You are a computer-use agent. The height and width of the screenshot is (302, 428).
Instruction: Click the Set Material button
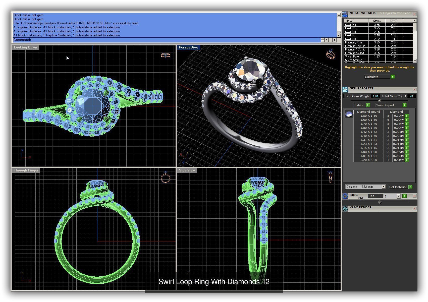click(x=398, y=187)
